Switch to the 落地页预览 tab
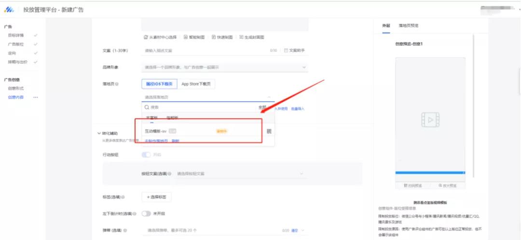Viewport: 521px width, 240px height. click(409, 26)
